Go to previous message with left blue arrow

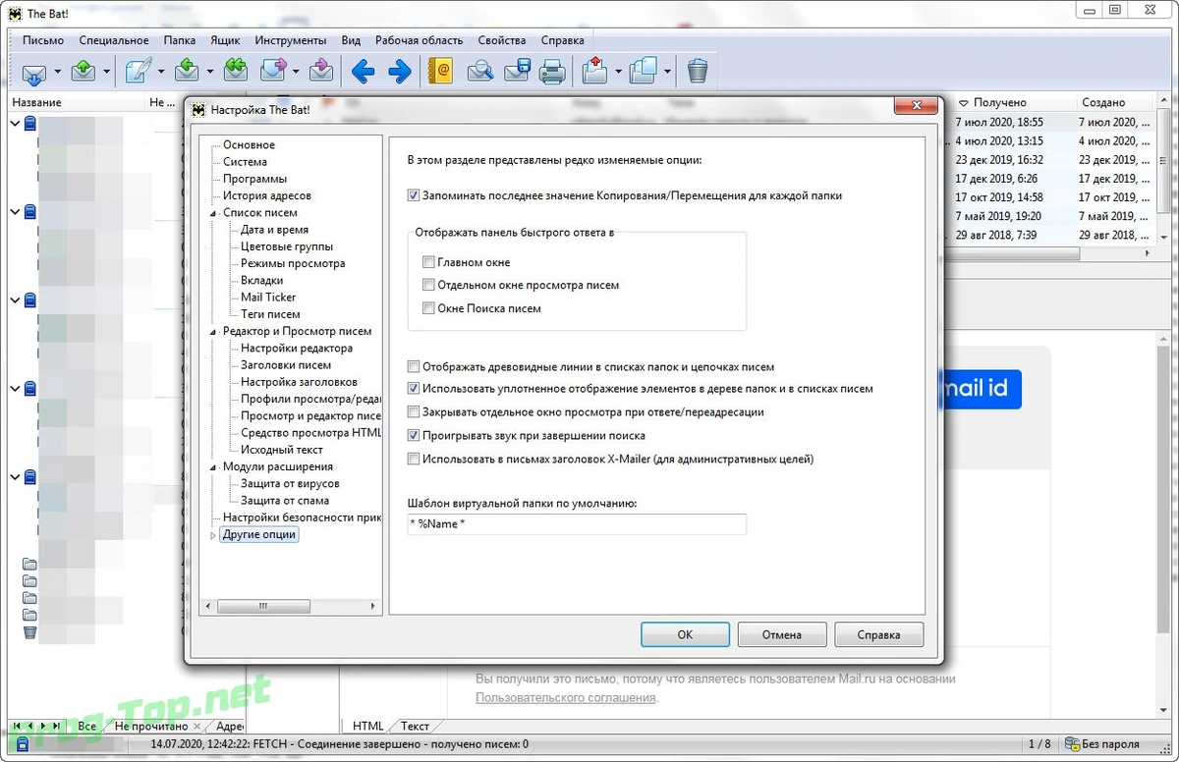coord(364,72)
